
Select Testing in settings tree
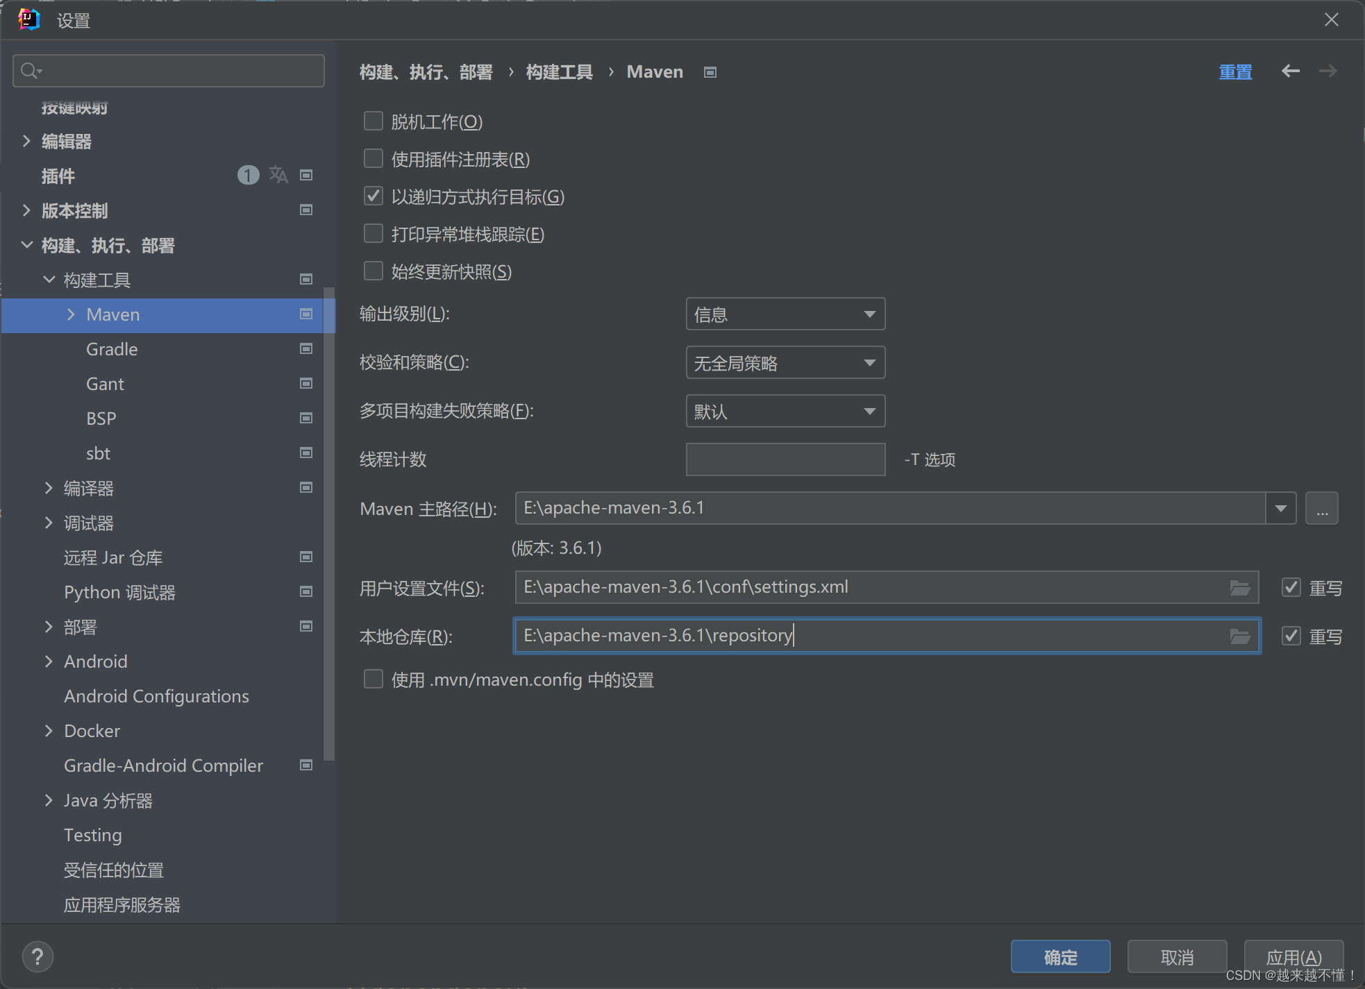tap(93, 835)
